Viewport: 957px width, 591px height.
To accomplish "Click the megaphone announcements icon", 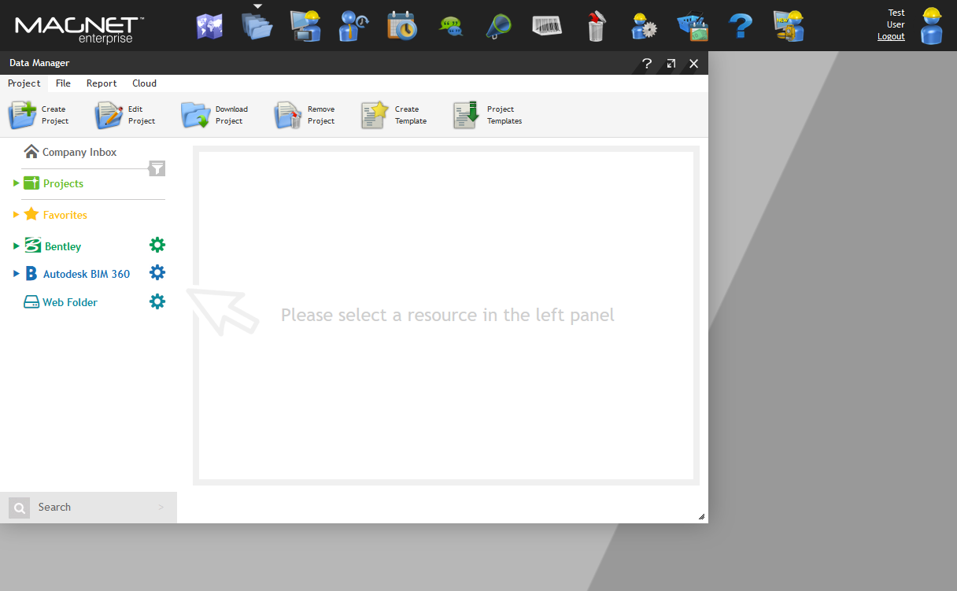I will (x=499, y=26).
